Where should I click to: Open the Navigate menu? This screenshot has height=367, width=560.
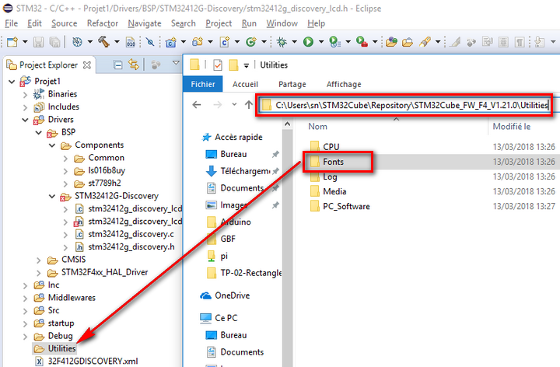[145, 23]
